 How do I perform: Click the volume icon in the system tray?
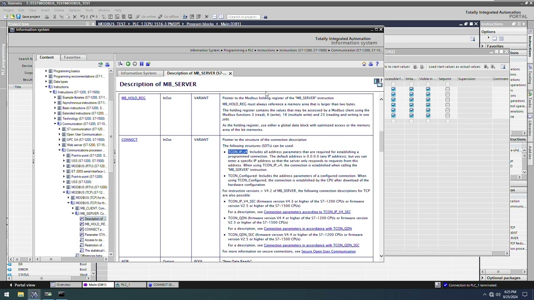pyautogui.click(x=498, y=295)
